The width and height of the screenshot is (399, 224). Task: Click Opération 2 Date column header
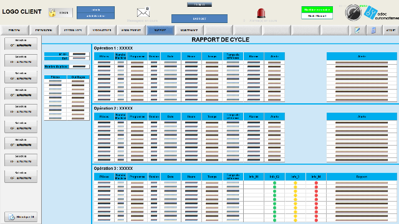click(170, 116)
